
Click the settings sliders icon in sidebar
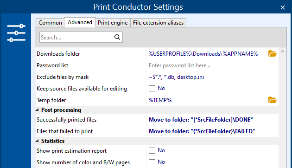coord(16,33)
